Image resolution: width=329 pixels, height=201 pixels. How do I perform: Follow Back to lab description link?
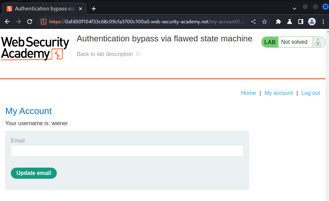(x=108, y=54)
